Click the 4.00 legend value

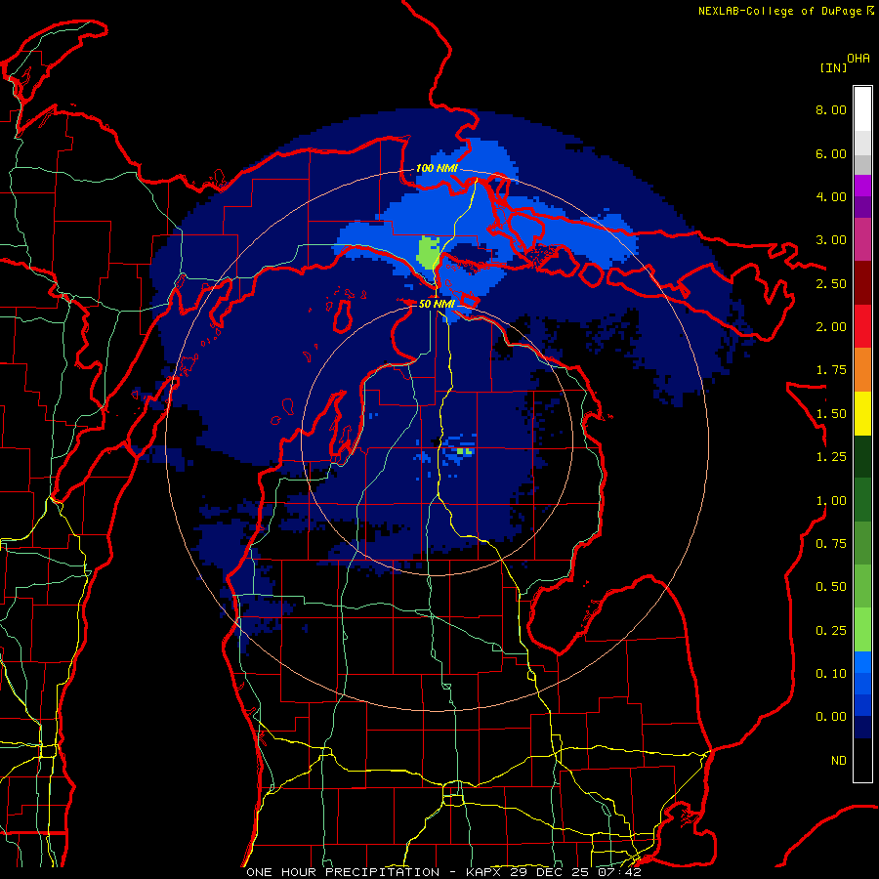[831, 196]
